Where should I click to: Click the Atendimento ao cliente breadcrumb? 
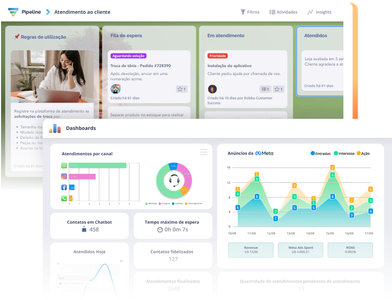pos(82,12)
